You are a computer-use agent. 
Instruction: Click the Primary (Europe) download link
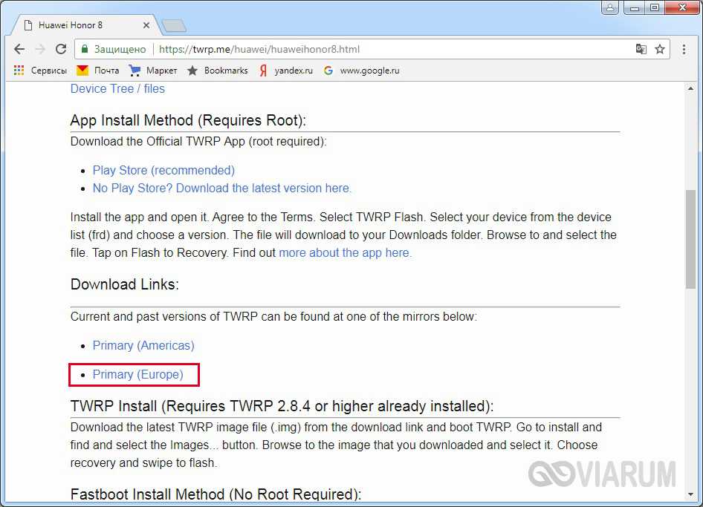[137, 375]
